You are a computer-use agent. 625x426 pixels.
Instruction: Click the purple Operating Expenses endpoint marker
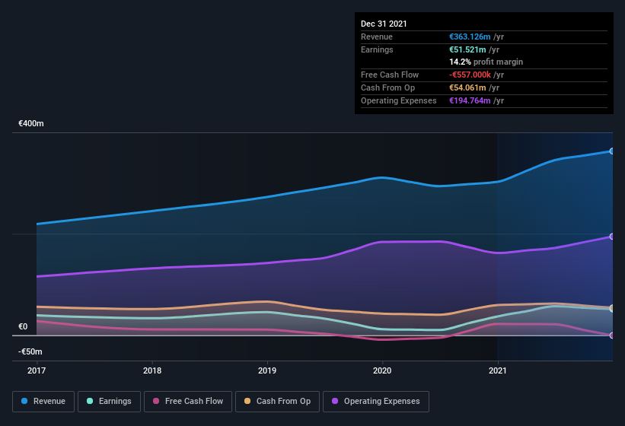[612, 237]
